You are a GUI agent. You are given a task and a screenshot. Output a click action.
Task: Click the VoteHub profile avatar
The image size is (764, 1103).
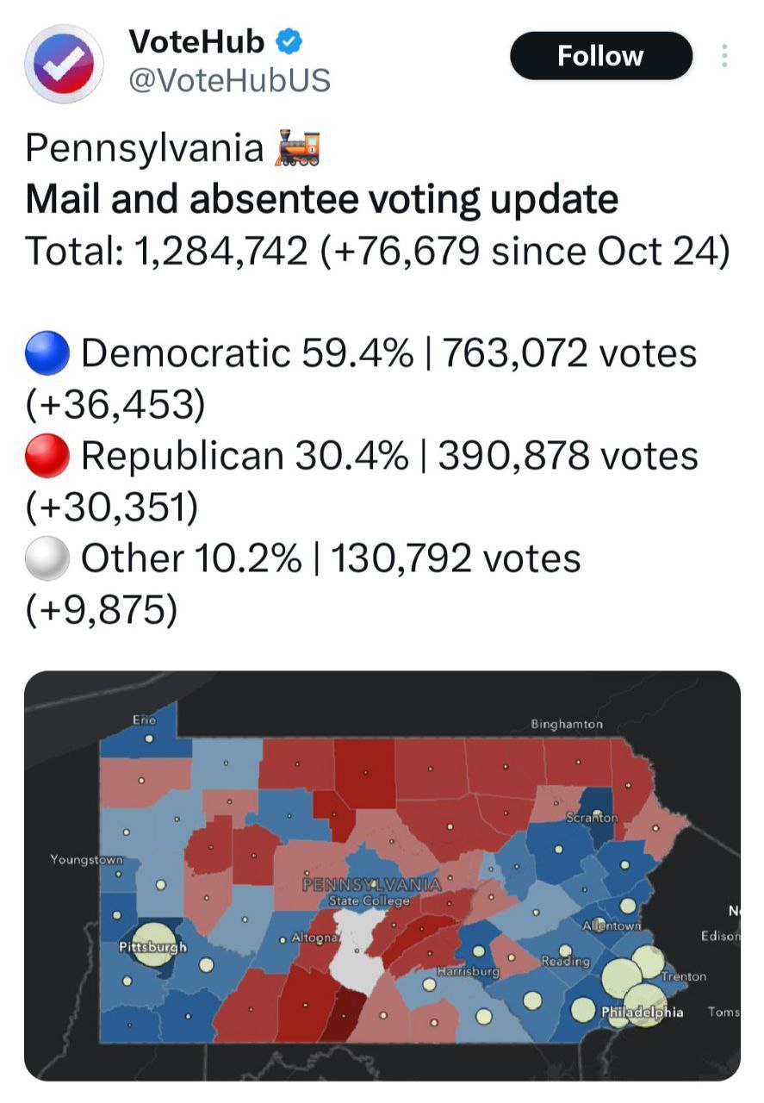(x=64, y=64)
